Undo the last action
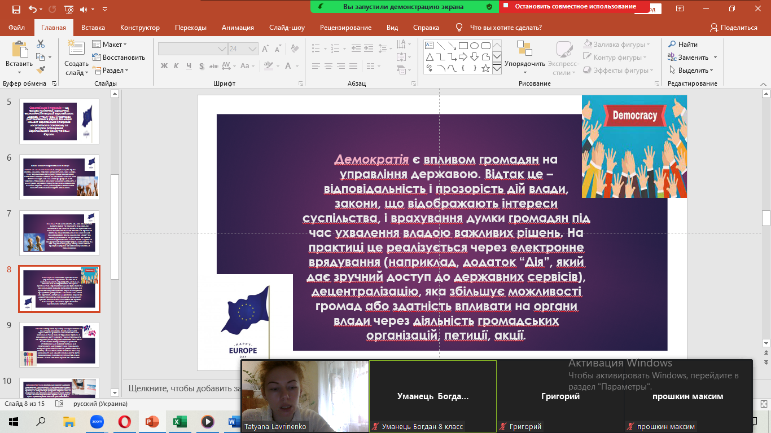Viewport: 771px width, 433px height. click(32, 9)
